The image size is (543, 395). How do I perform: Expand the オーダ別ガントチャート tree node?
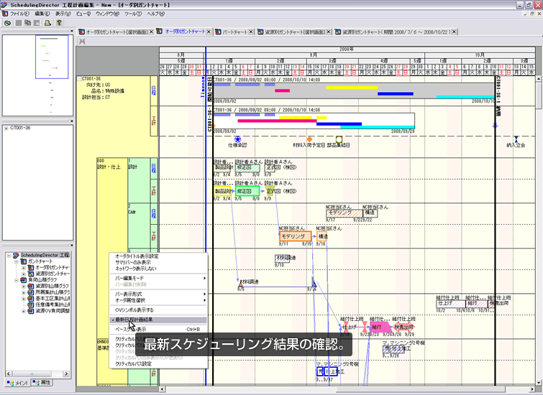[x=24, y=268]
